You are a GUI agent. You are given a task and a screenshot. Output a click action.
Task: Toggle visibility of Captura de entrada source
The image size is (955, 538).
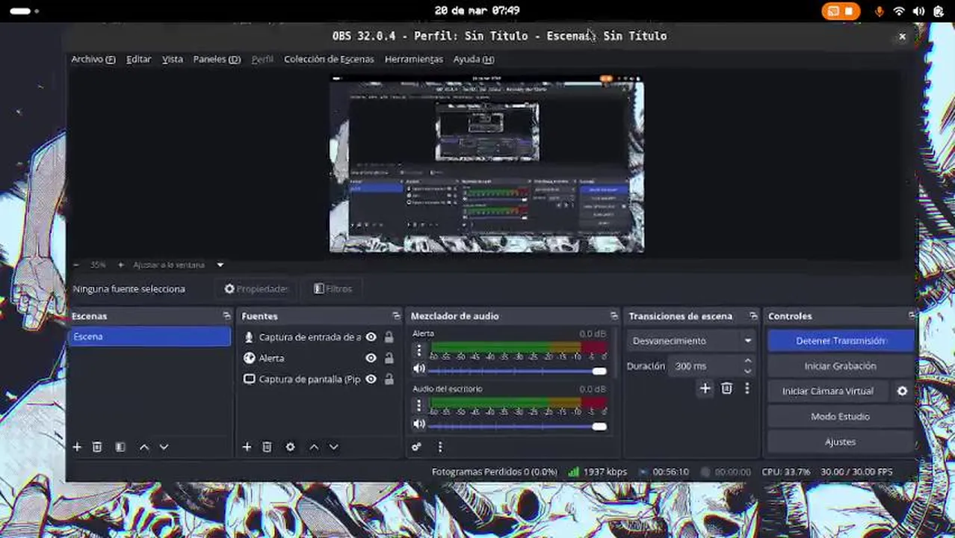371,337
